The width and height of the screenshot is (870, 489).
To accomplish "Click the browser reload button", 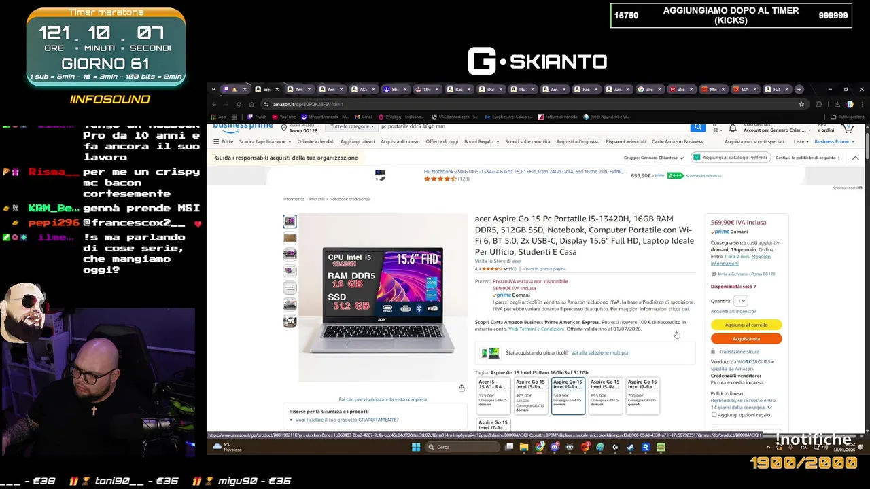I will (x=239, y=104).
